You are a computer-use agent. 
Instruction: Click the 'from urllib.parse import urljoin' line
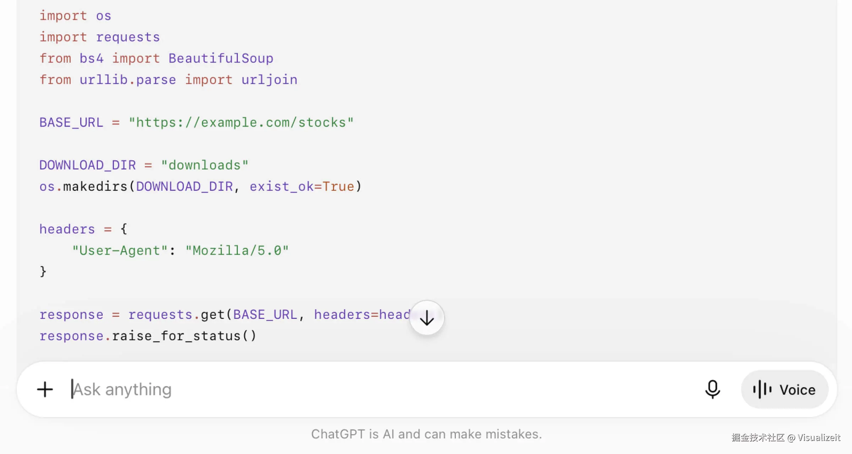click(168, 79)
